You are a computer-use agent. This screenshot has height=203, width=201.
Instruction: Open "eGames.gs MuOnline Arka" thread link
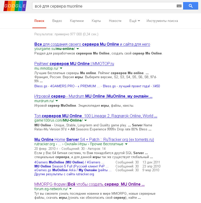coord(73,170)
